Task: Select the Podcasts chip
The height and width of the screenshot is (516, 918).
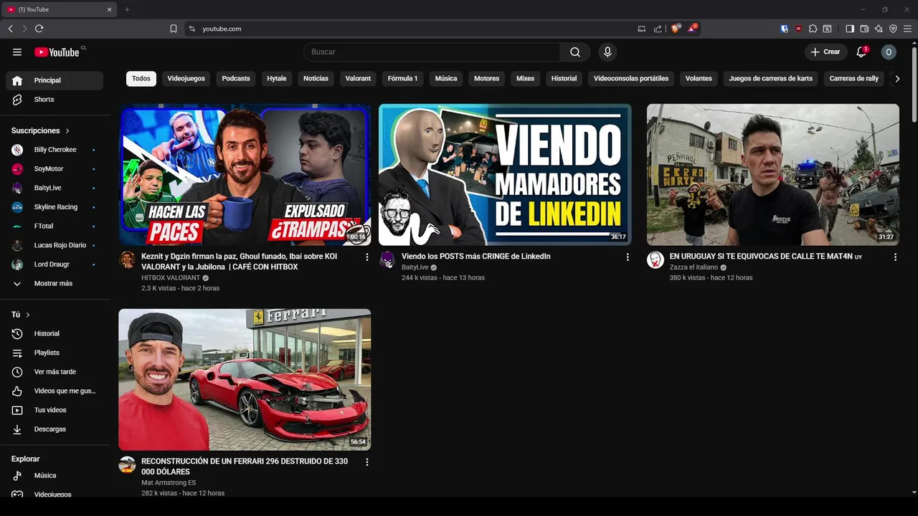Action: coord(236,79)
